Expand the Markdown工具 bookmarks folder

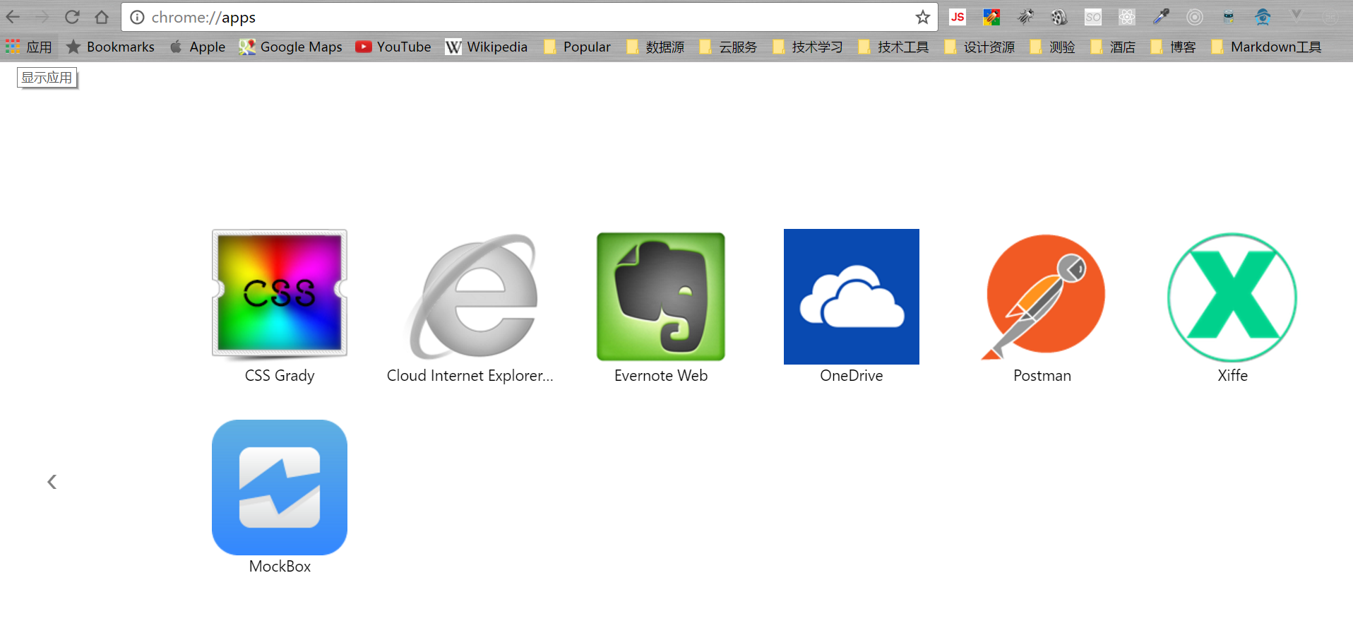[x=1267, y=47]
